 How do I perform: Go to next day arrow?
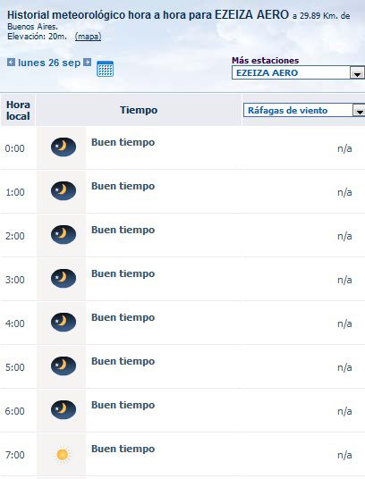pyautogui.click(x=88, y=63)
